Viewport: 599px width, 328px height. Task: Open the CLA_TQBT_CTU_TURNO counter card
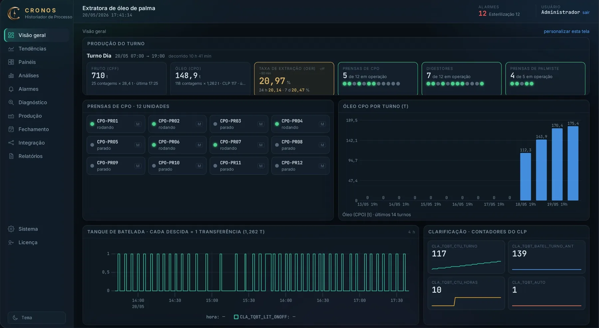[x=466, y=257]
